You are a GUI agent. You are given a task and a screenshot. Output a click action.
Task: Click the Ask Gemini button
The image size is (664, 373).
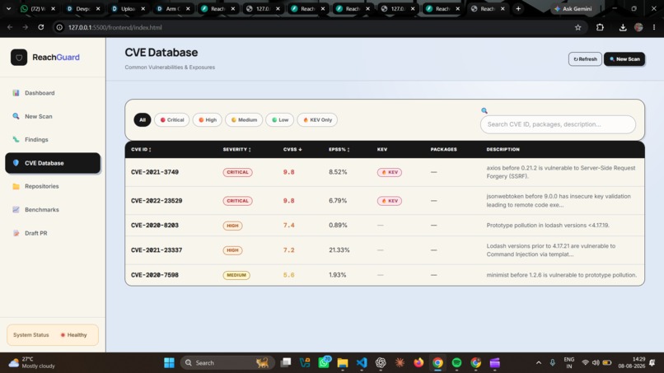click(573, 8)
